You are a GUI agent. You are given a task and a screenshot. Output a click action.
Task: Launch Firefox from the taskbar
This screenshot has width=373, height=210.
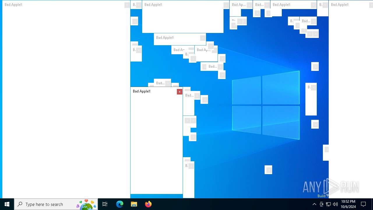[x=148, y=204]
